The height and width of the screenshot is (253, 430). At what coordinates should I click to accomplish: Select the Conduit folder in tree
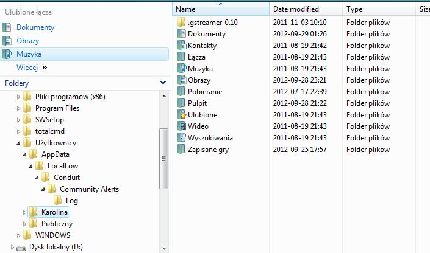[67, 178]
